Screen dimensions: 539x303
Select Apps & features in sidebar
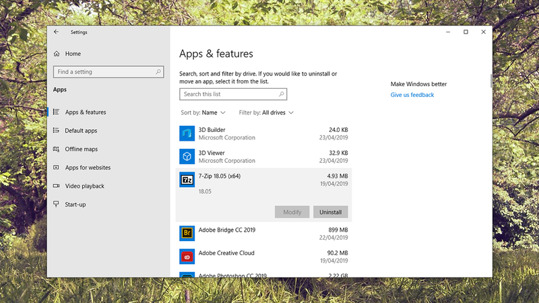tap(86, 112)
